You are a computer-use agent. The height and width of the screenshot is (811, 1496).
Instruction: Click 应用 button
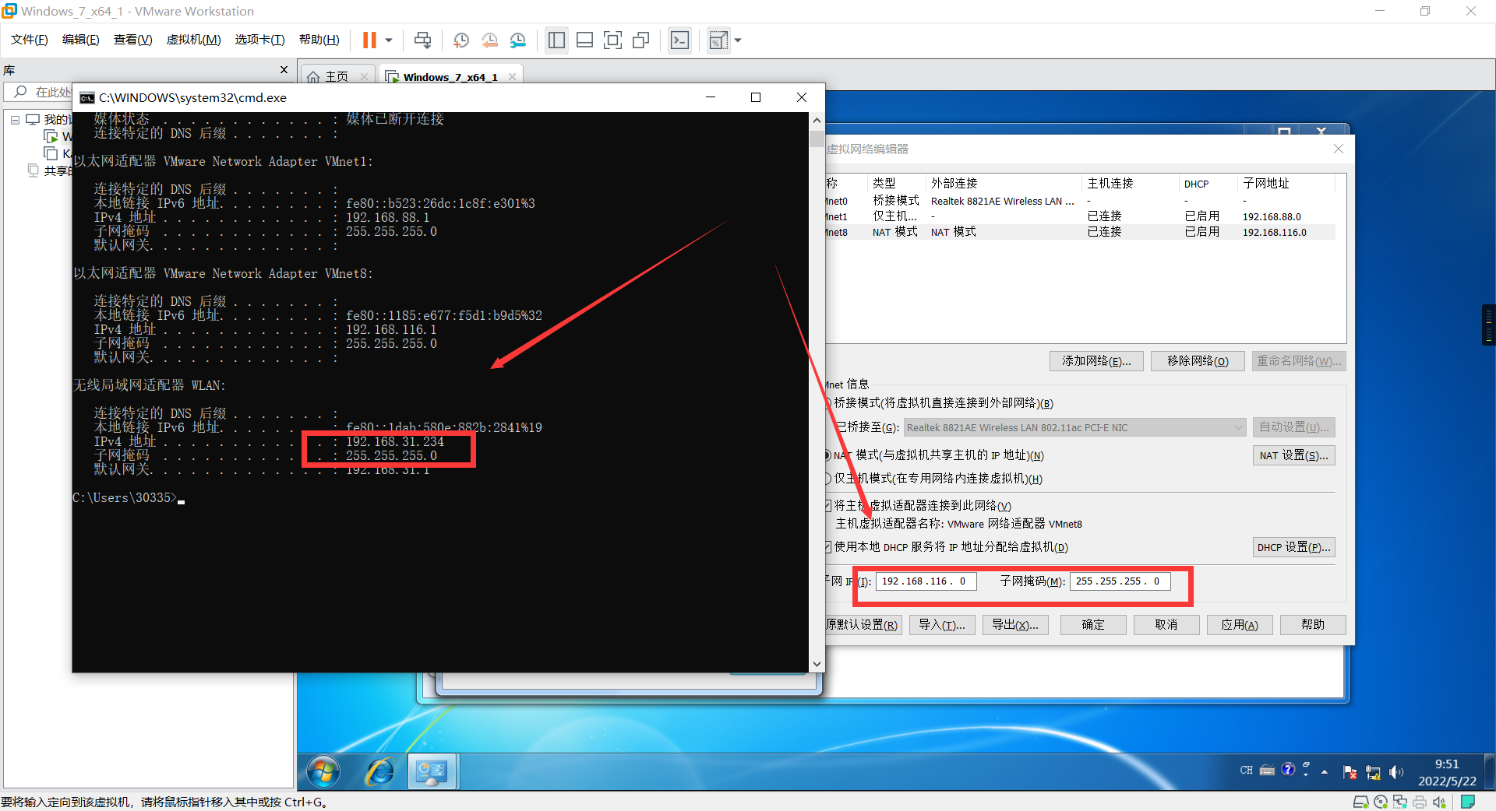(1240, 625)
